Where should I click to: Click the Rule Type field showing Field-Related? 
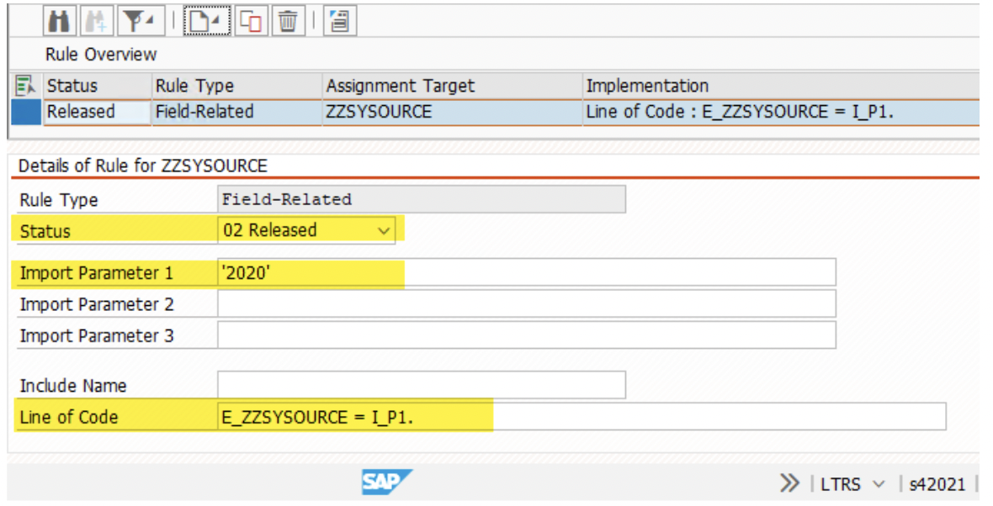[x=421, y=199]
